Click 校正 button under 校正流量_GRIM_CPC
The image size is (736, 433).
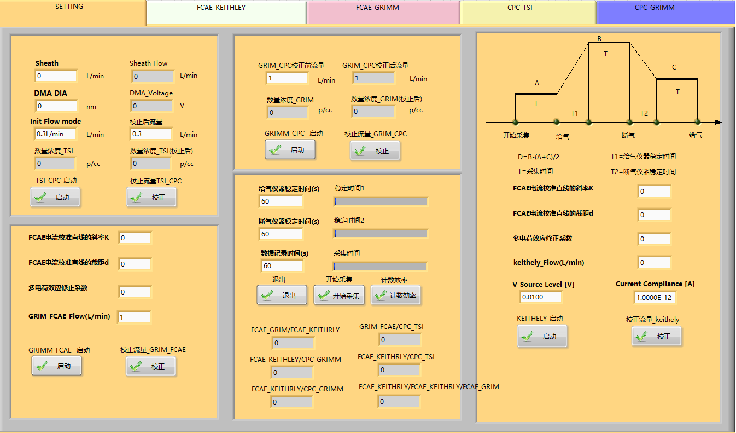pos(375,151)
